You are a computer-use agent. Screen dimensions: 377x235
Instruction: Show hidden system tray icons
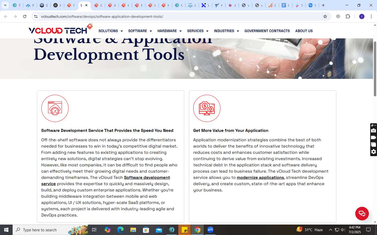(x=330, y=230)
